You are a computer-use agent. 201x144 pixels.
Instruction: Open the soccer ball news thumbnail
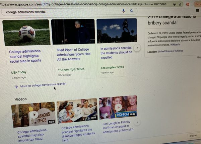(x=26, y=33)
